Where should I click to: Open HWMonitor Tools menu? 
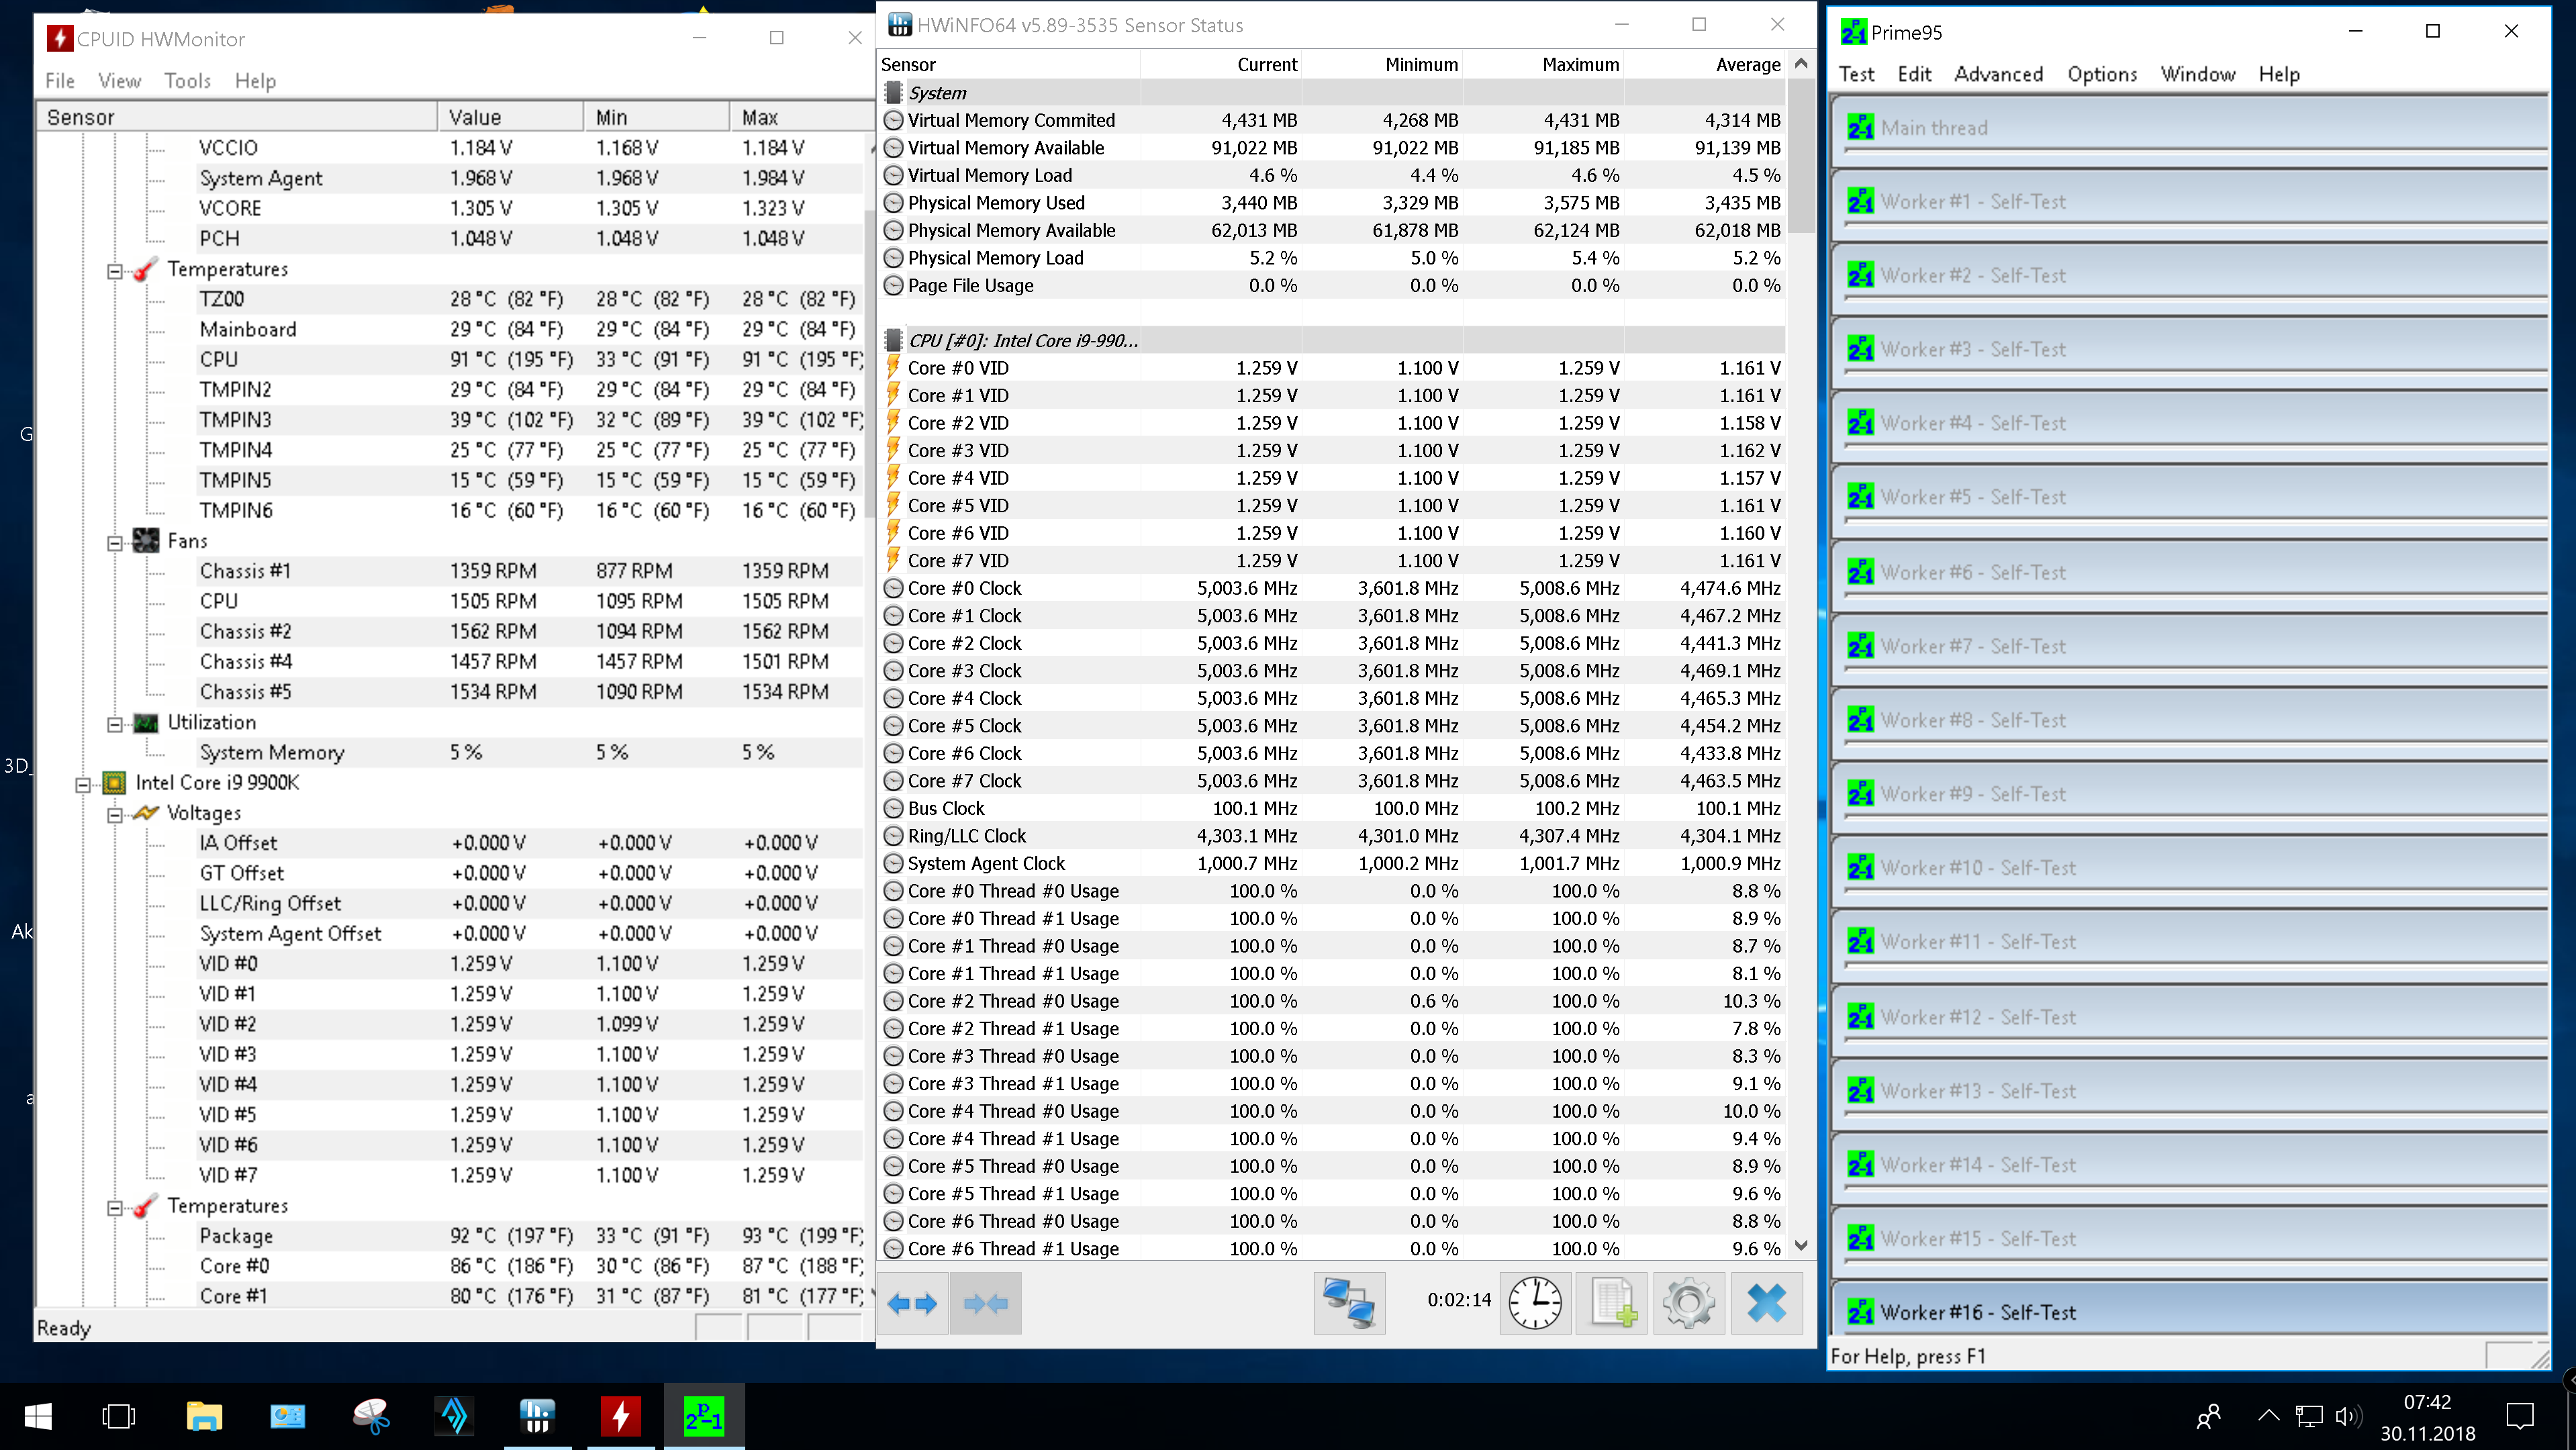point(187,80)
